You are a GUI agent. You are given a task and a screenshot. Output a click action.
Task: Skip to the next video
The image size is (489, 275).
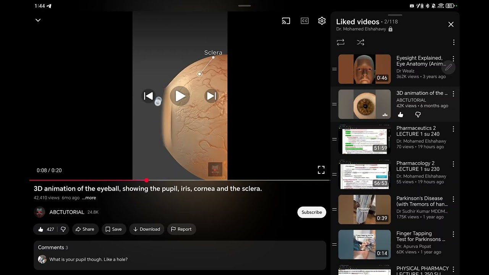click(x=211, y=96)
